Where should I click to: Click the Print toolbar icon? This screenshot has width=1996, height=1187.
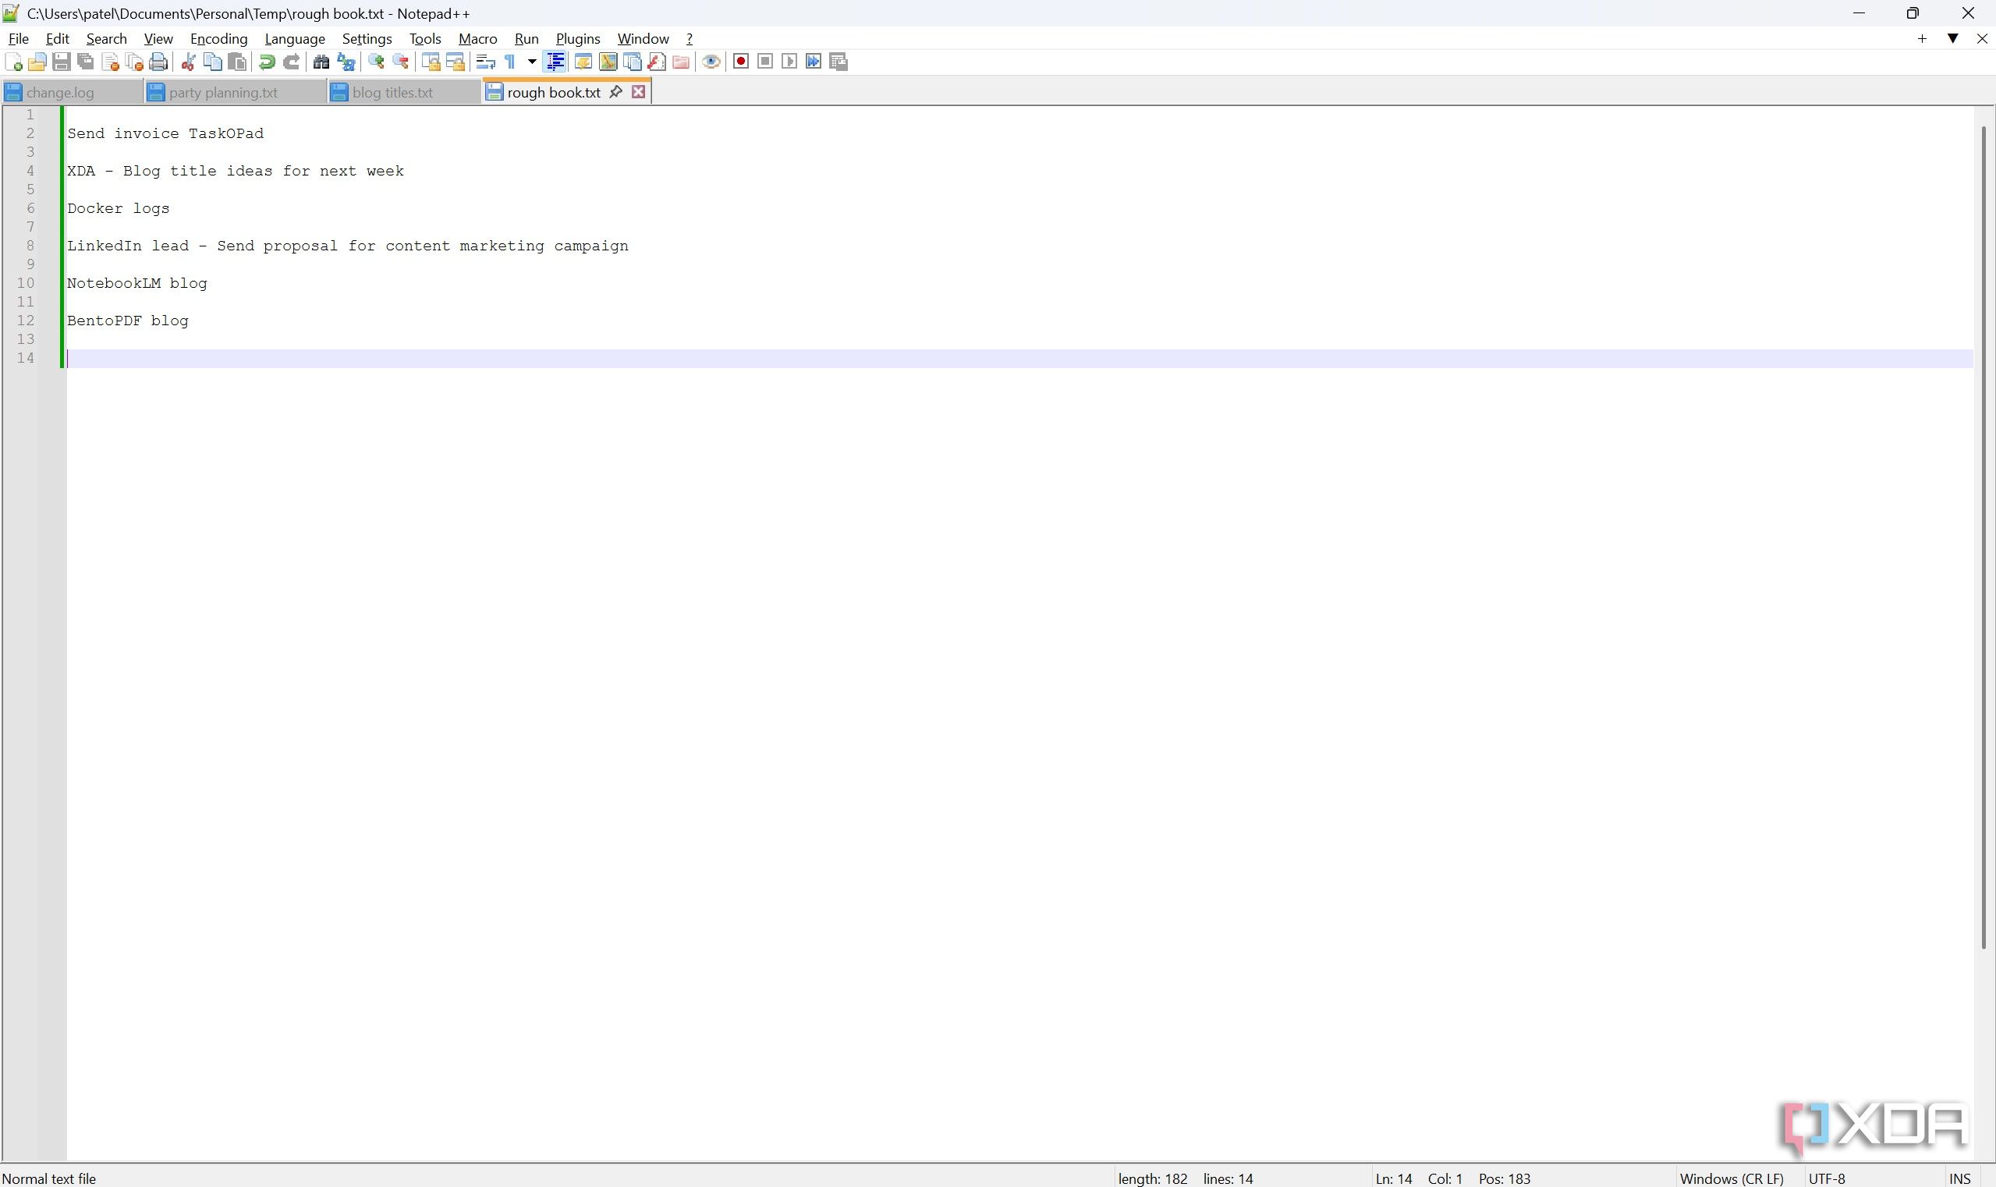tap(158, 62)
